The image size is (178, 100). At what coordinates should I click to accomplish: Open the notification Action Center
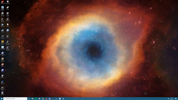(176, 99)
